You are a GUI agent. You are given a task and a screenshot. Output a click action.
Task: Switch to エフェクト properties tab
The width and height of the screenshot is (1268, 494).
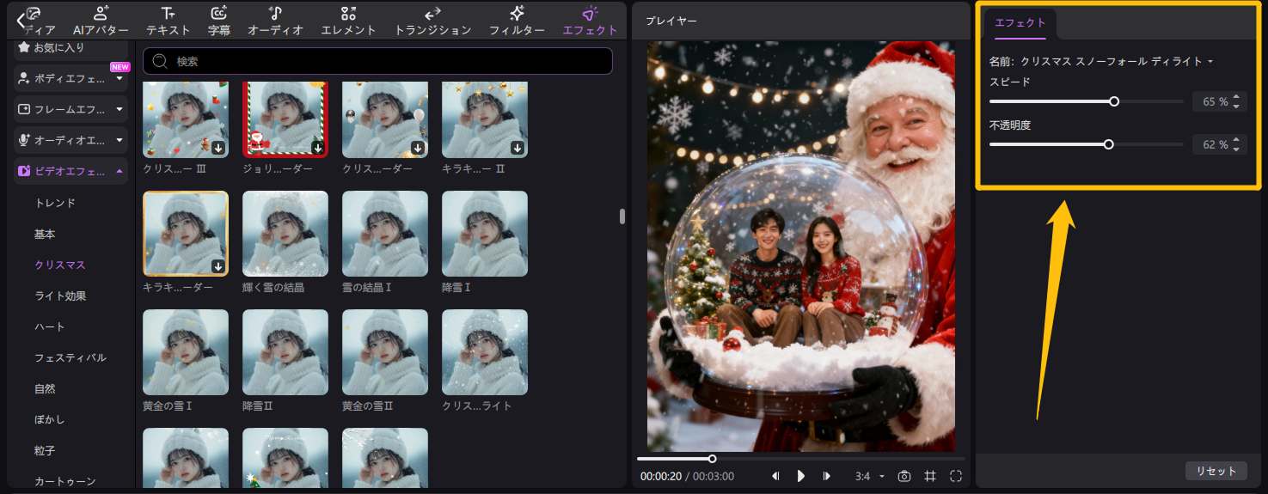[1020, 23]
